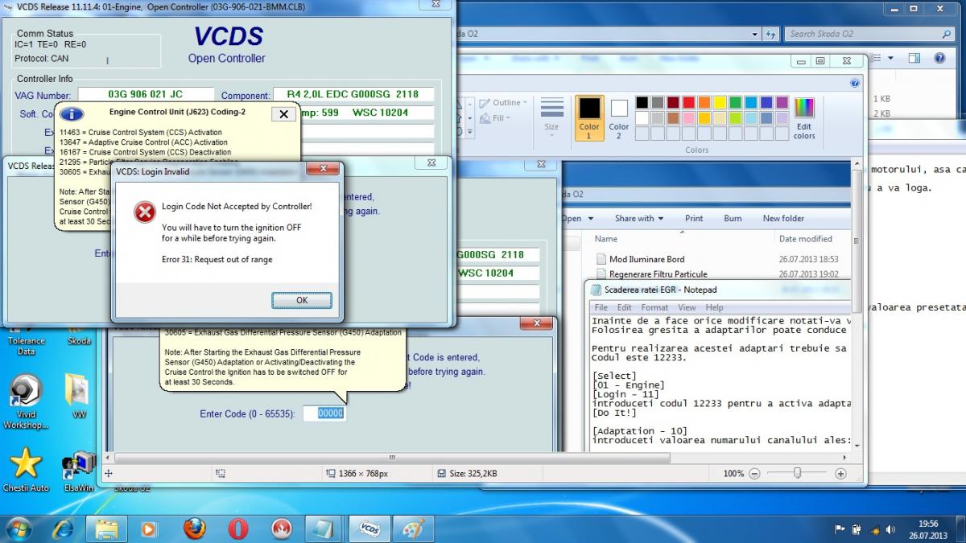
Task: Click the volume speaker icon in system tray
Action: (x=890, y=529)
